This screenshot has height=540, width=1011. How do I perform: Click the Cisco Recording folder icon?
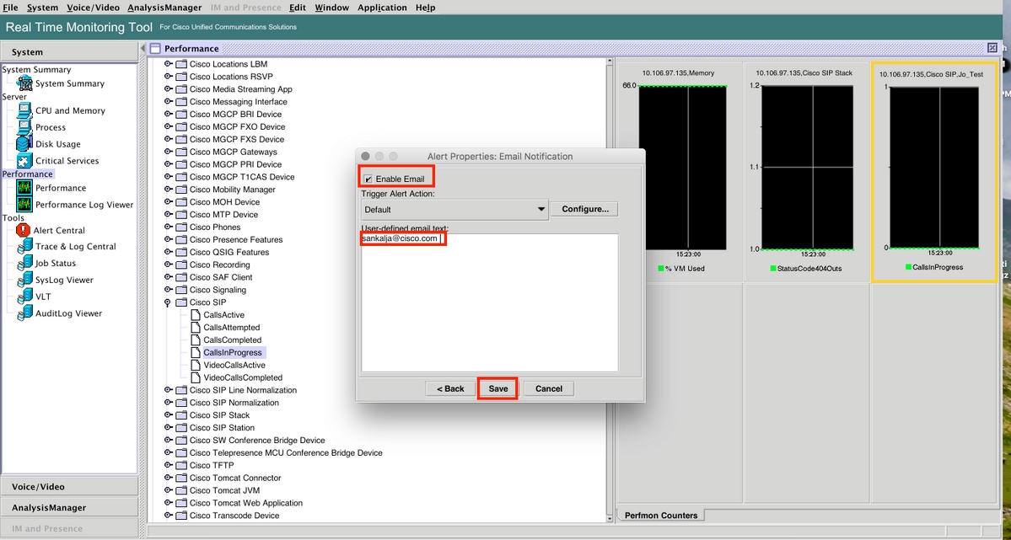(181, 265)
